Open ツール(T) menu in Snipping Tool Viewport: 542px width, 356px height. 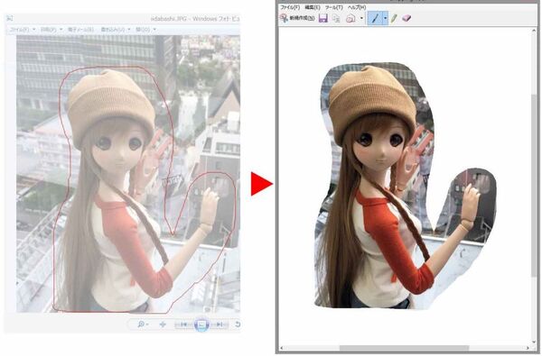click(x=334, y=7)
